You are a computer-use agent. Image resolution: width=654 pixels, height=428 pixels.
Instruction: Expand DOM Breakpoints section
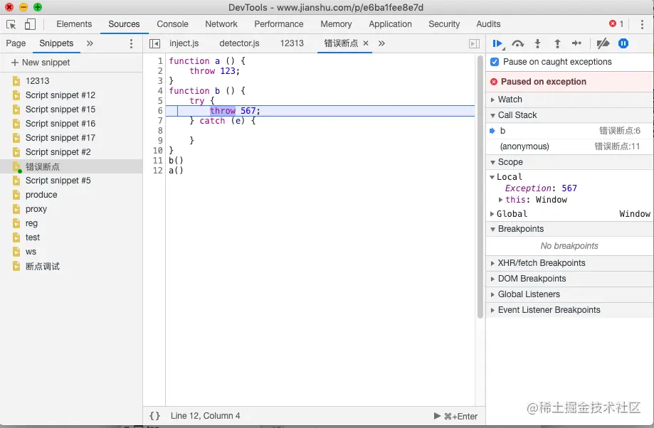click(x=569, y=279)
